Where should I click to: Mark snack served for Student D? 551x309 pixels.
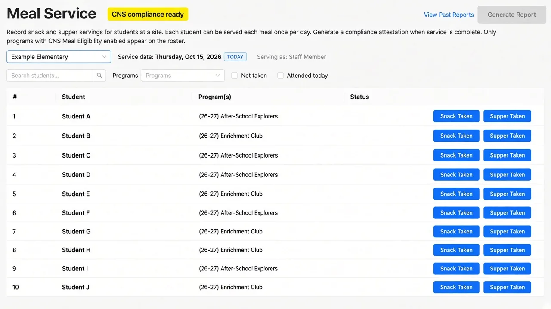click(x=456, y=175)
